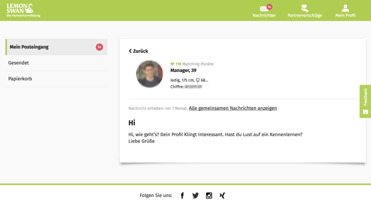Open the sender's profile photo
Image resolution: width=371 pixels, height=206 pixels.
pos(150,74)
